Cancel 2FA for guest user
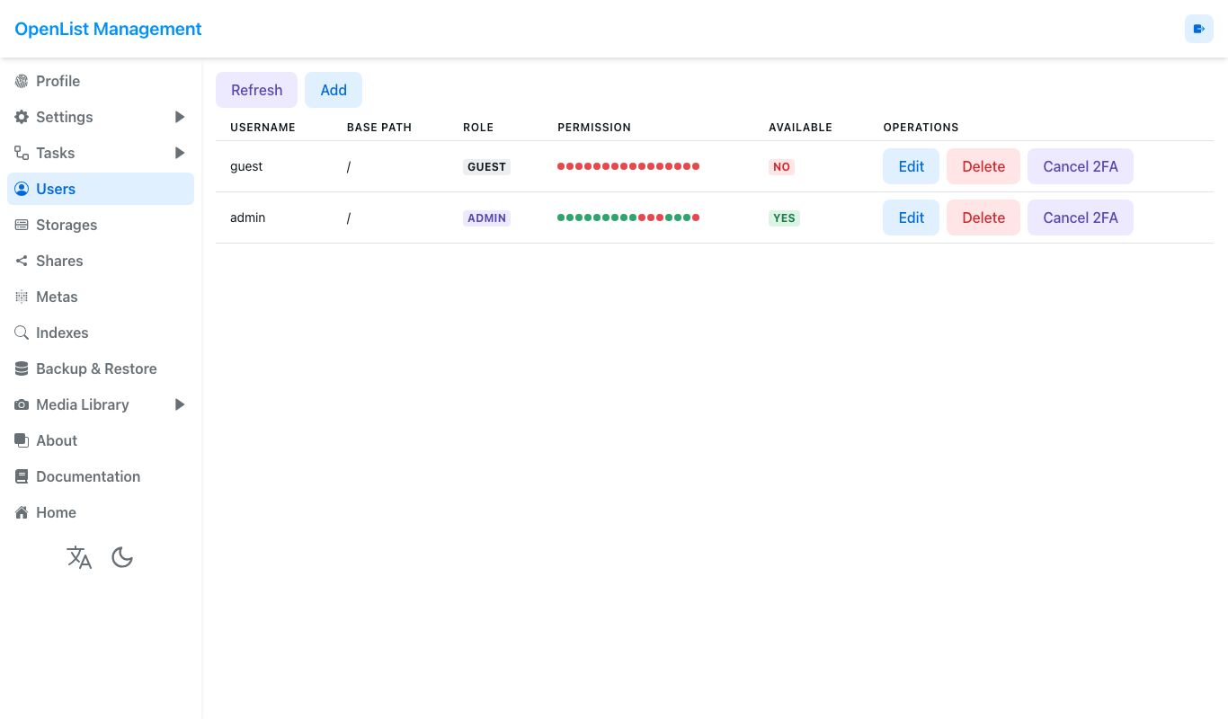 coord(1081,166)
